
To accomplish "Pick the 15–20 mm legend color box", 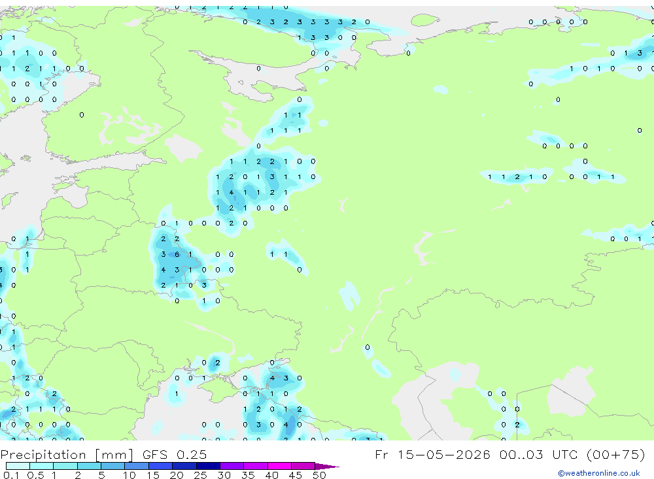I will 160,466.
